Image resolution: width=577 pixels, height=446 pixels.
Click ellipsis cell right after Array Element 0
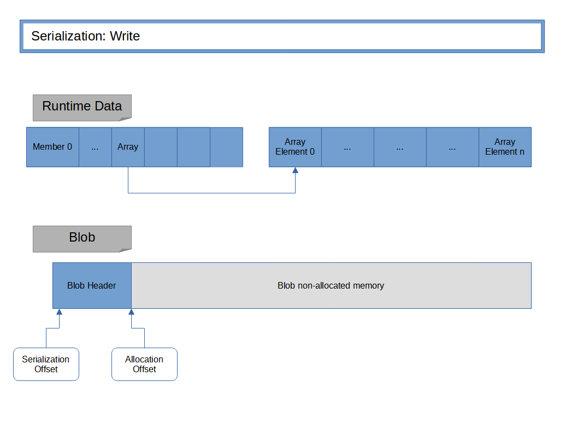pyautogui.click(x=348, y=147)
